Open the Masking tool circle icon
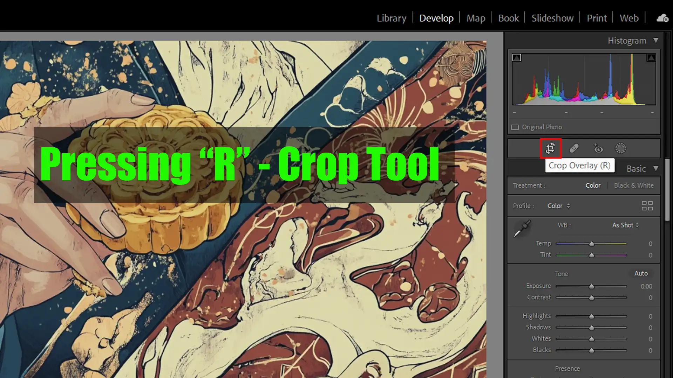 [620, 148]
